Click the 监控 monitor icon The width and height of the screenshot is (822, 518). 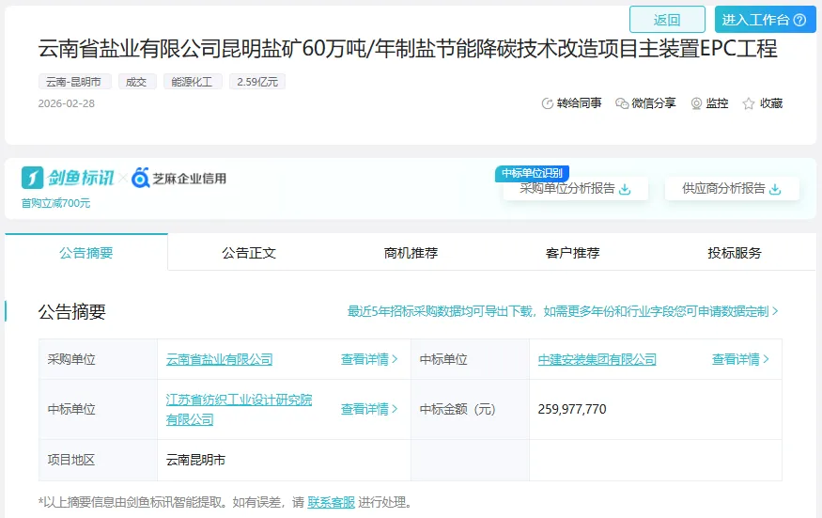(x=696, y=103)
